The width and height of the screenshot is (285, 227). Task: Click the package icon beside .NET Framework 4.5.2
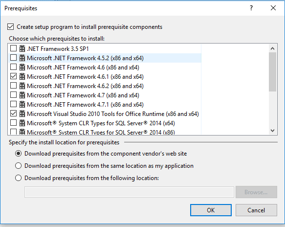click(x=22, y=58)
